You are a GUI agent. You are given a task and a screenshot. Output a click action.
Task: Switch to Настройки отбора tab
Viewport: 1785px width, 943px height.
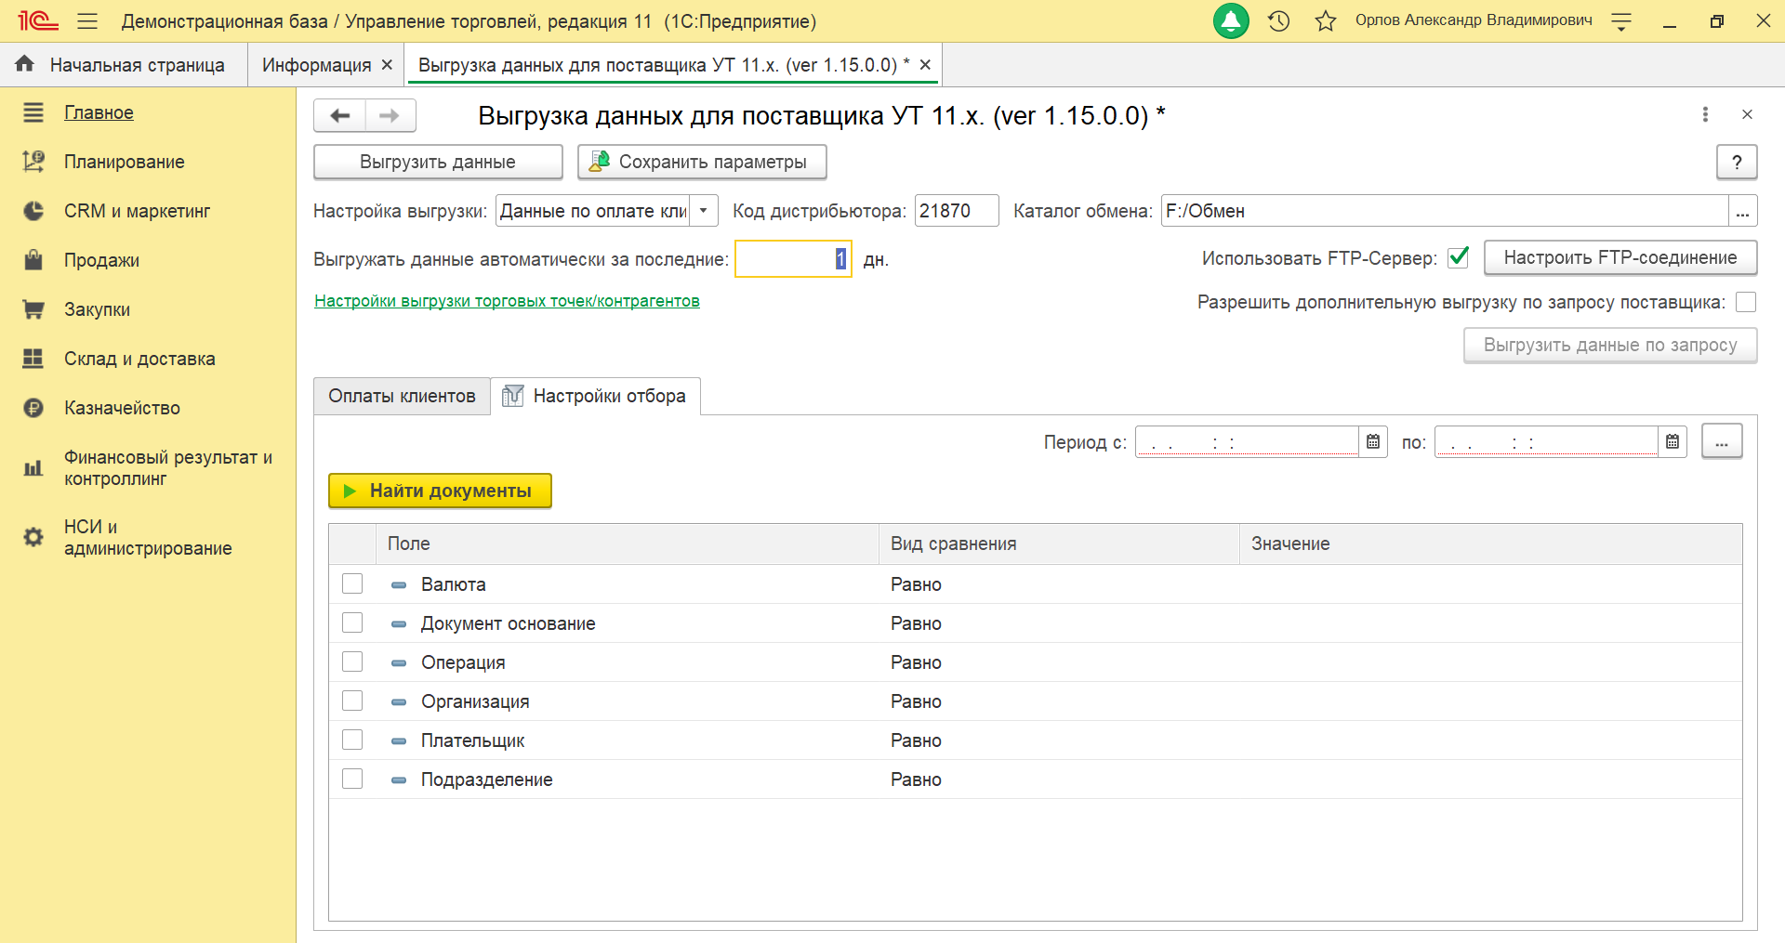pos(595,396)
